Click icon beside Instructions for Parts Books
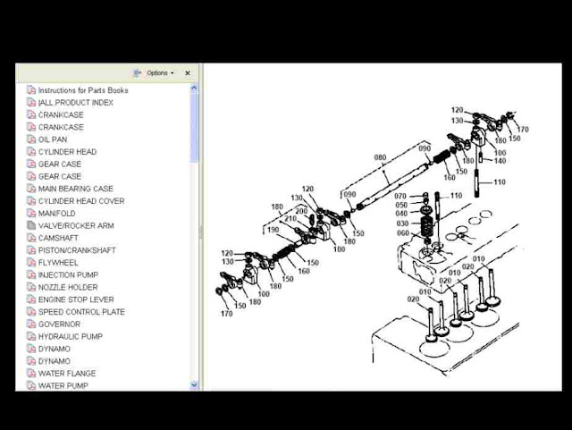 (31, 90)
